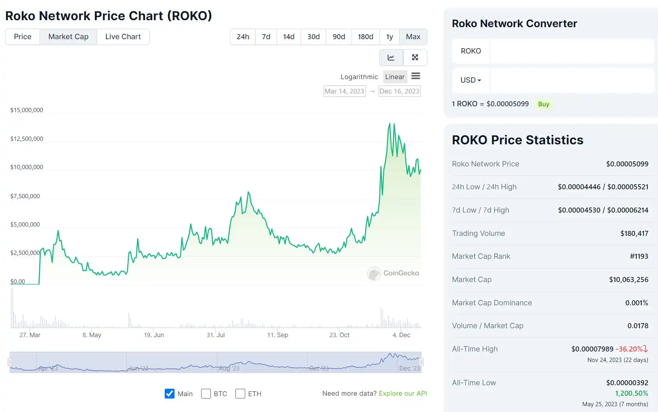Open the USD currency dropdown
Screen dimensions: 658x412
(471, 80)
